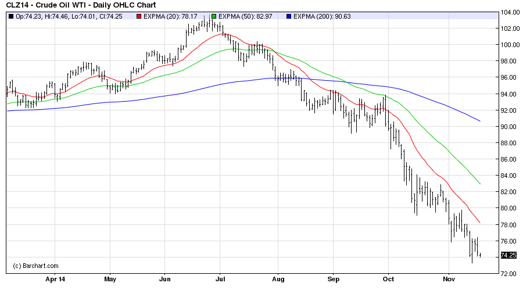
Task: Click the Nov date axis label
Action: coord(449,279)
